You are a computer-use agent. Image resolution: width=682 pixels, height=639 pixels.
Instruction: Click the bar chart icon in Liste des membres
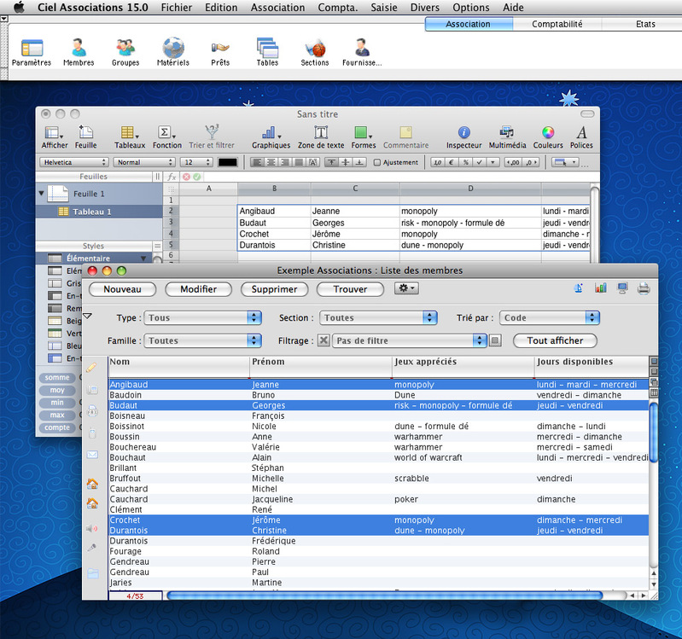coord(601,288)
